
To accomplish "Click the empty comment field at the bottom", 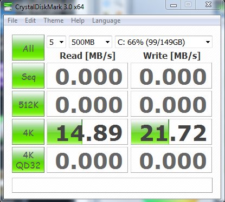I will pyautogui.click(x=112, y=185).
